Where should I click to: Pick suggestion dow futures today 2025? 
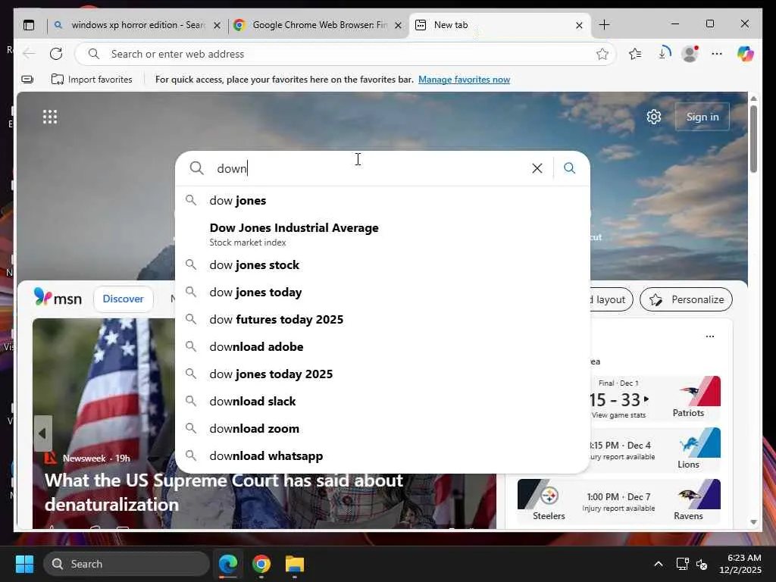coord(383,319)
